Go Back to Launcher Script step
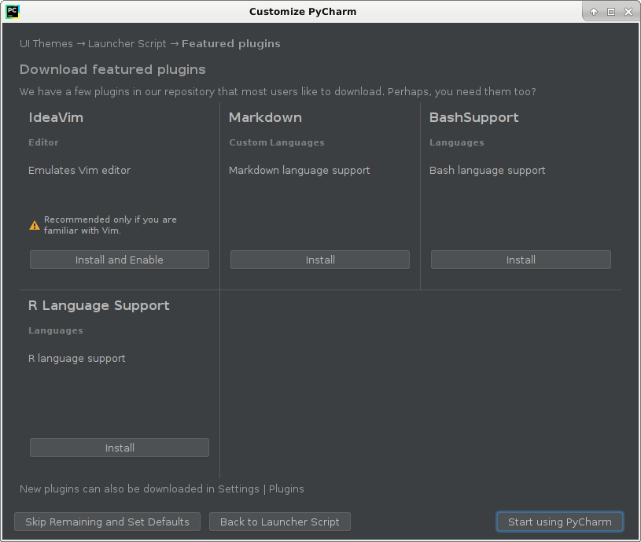641x542 pixels. 280,522
